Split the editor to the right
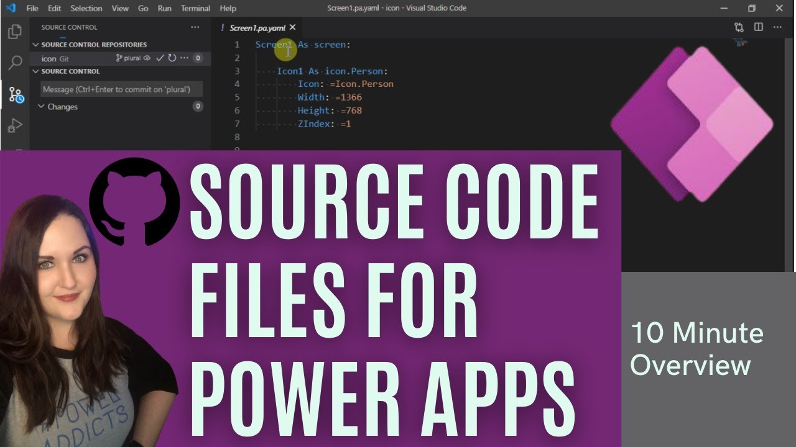Screen dimensions: 796x447 (759, 27)
